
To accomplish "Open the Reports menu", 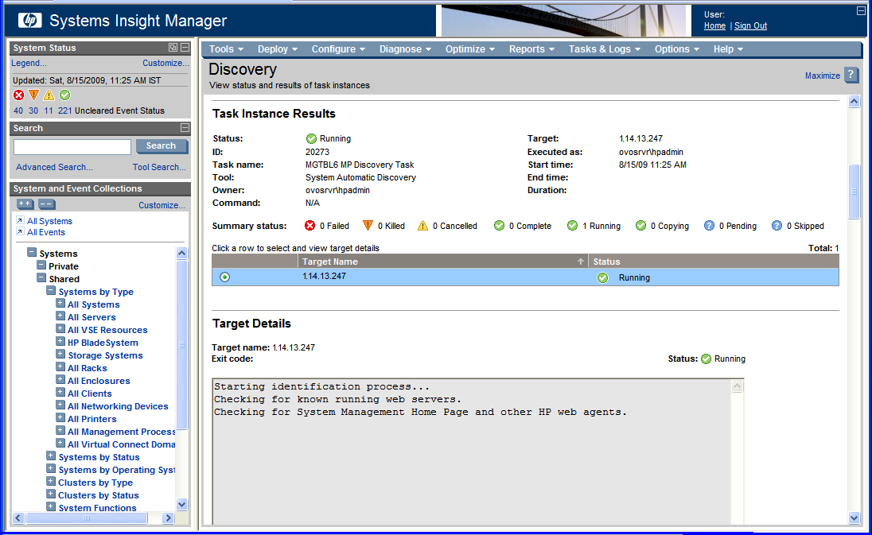I will tap(531, 48).
